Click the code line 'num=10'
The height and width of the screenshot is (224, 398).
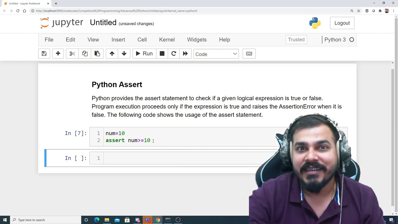click(x=115, y=133)
